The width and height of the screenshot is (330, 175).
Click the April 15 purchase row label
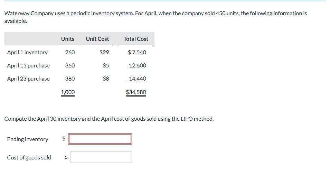tap(28, 65)
